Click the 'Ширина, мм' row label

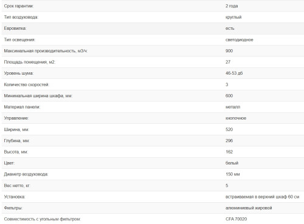[x=16, y=129]
